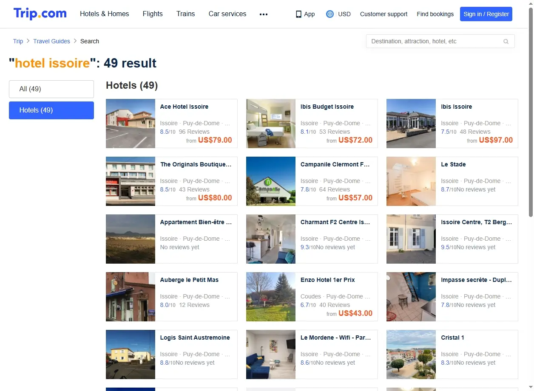Click the 53 Reviews text
Screen dimensions: 534x391
point(335,132)
